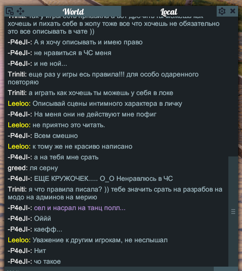Select Triniti's name before 'а играть как хочешь'

pos(17,93)
